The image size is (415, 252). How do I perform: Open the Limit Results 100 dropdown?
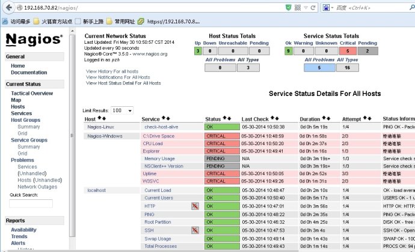coord(122,110)
